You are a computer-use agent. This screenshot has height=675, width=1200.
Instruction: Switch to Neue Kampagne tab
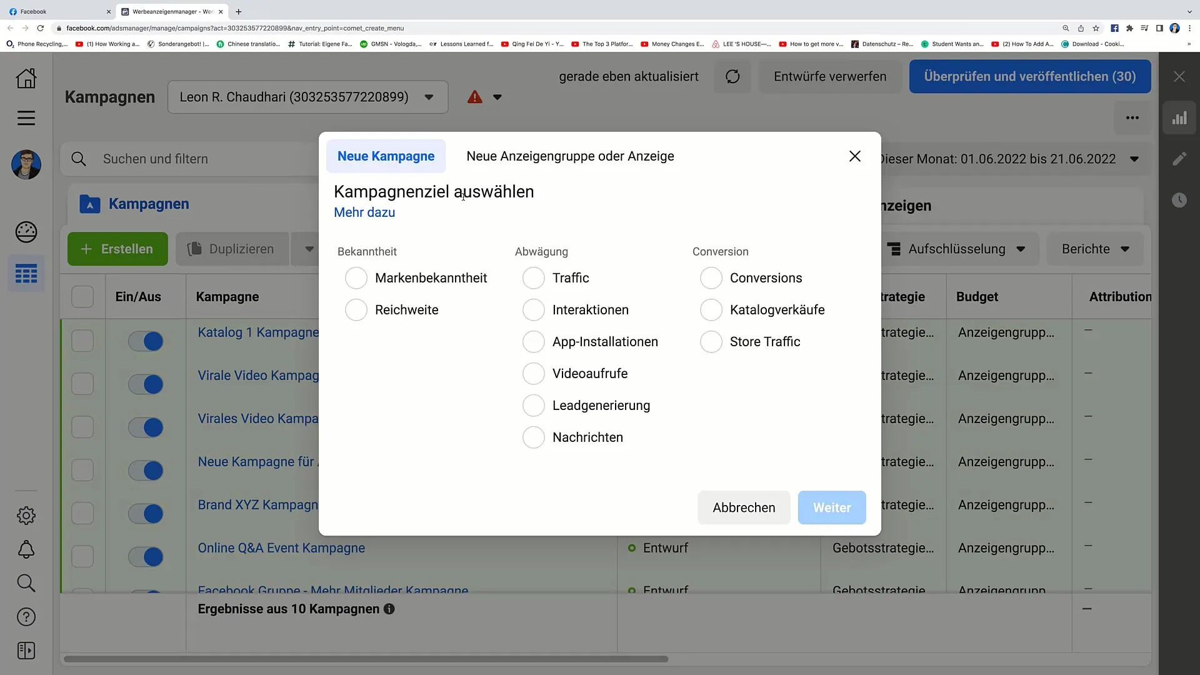[386, 156]
